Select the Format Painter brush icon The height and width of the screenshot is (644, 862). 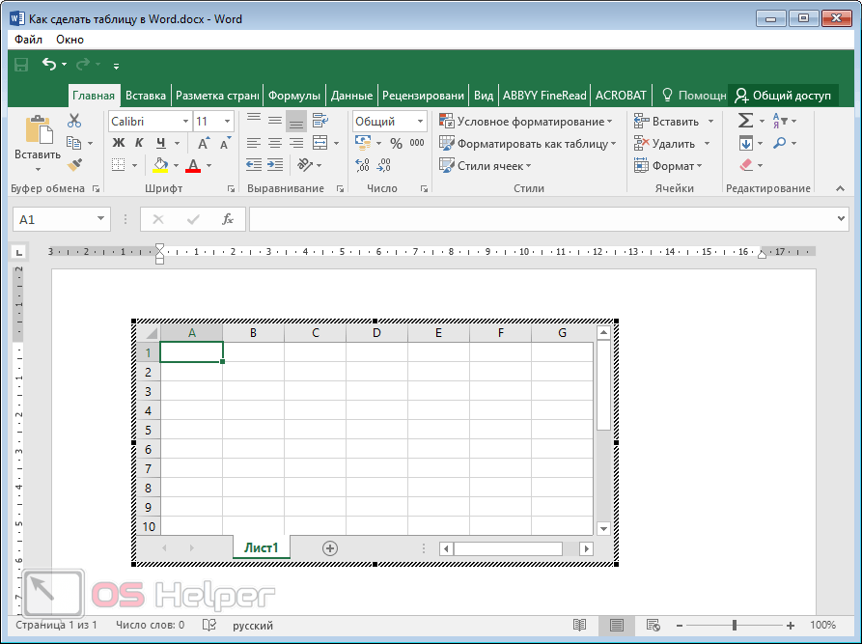[x=74, y=165]
